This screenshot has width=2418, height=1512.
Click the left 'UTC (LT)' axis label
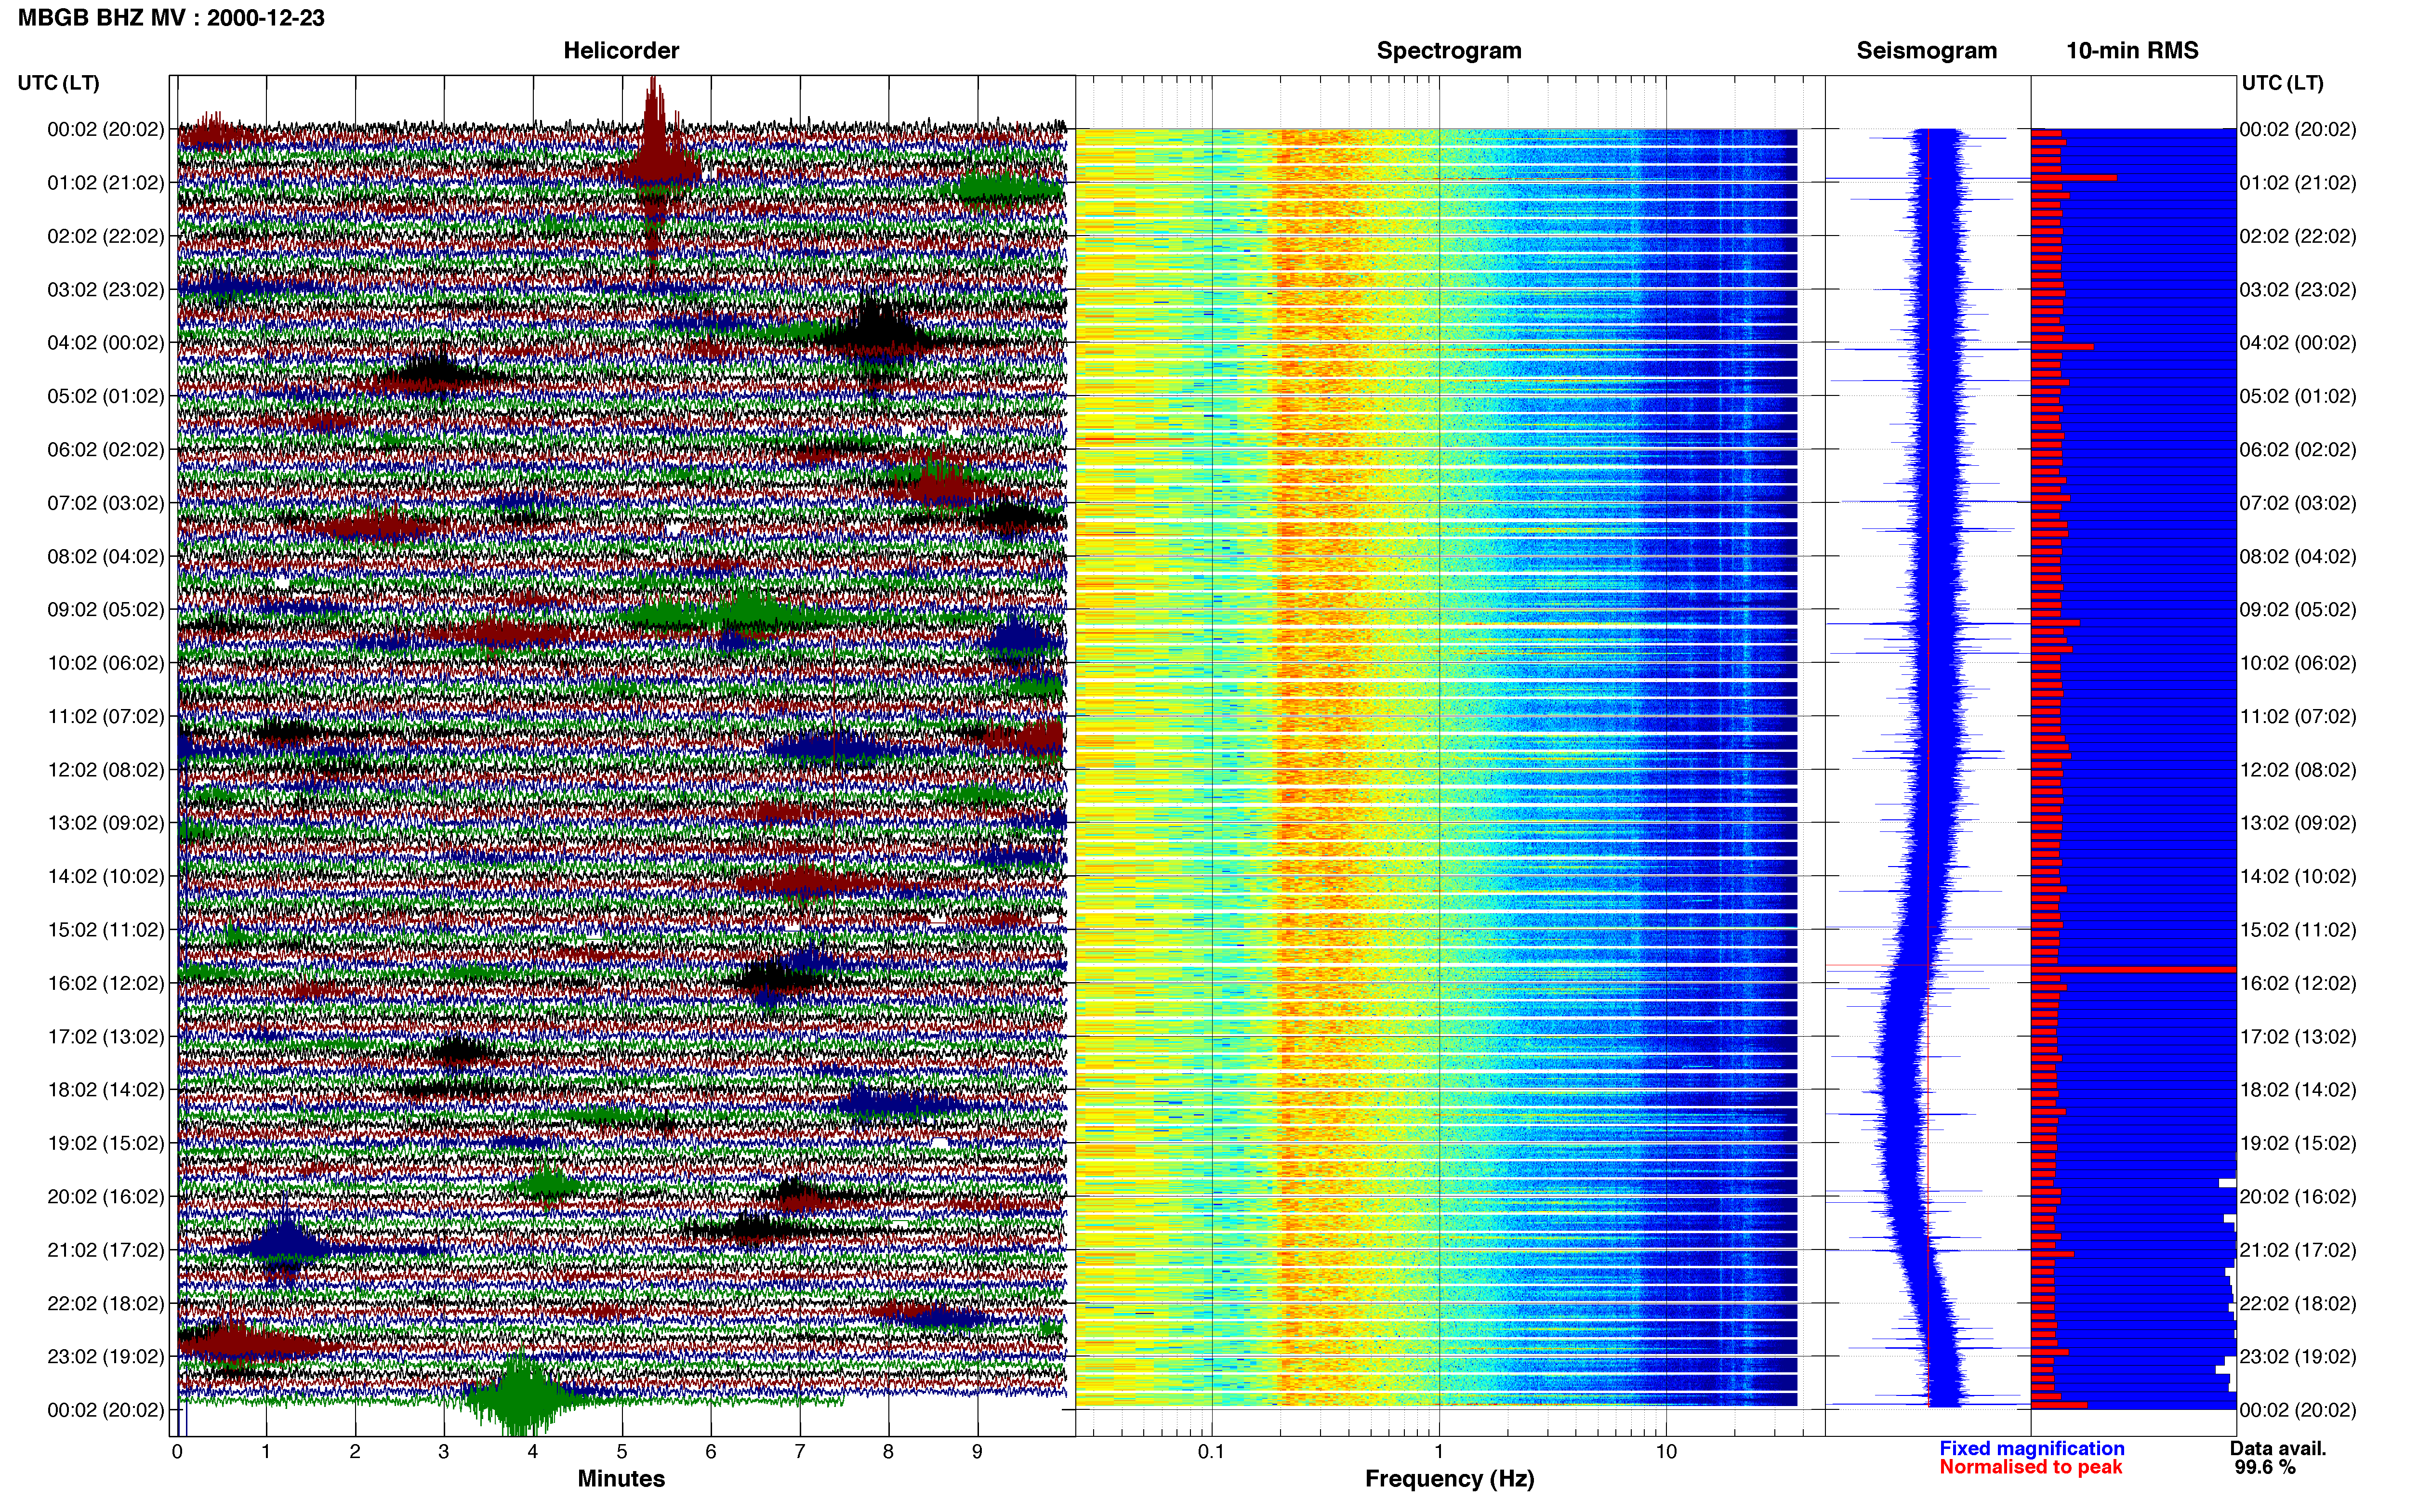[x=58, y=83]
